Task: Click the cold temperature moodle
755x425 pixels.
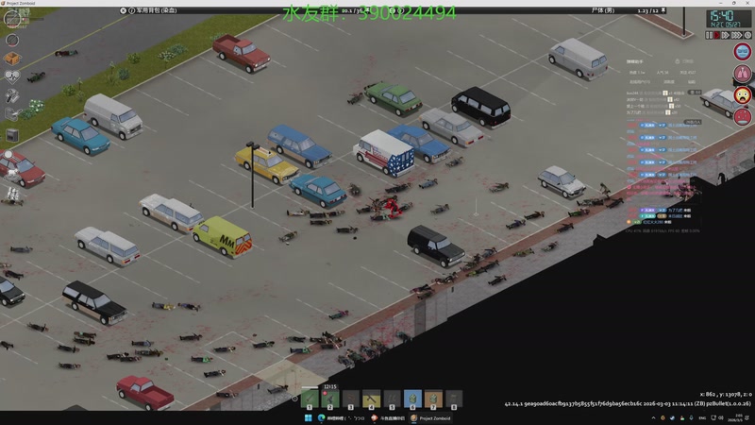Action: coord(743,52)
